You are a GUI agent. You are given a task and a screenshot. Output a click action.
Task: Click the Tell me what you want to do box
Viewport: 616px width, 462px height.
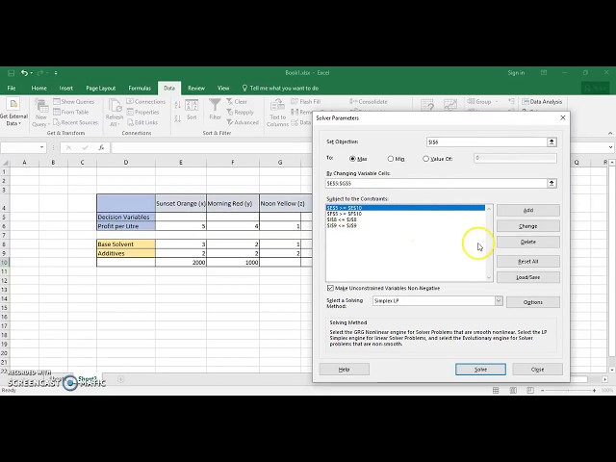280,88
